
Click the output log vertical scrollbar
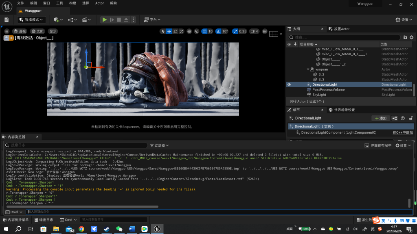pyautogui.click(x=409, y=203)
